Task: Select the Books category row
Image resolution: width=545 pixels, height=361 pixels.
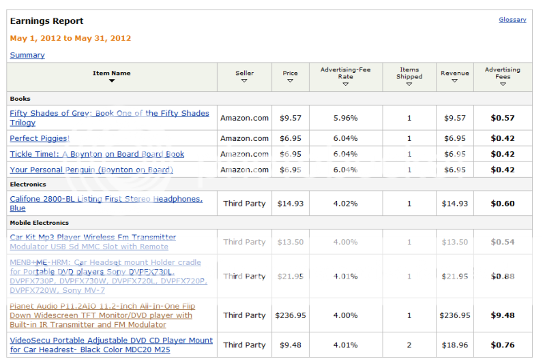Action: click(x=269, y=99)
